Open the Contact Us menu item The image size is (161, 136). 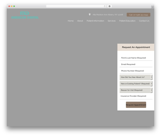[144, 21]
